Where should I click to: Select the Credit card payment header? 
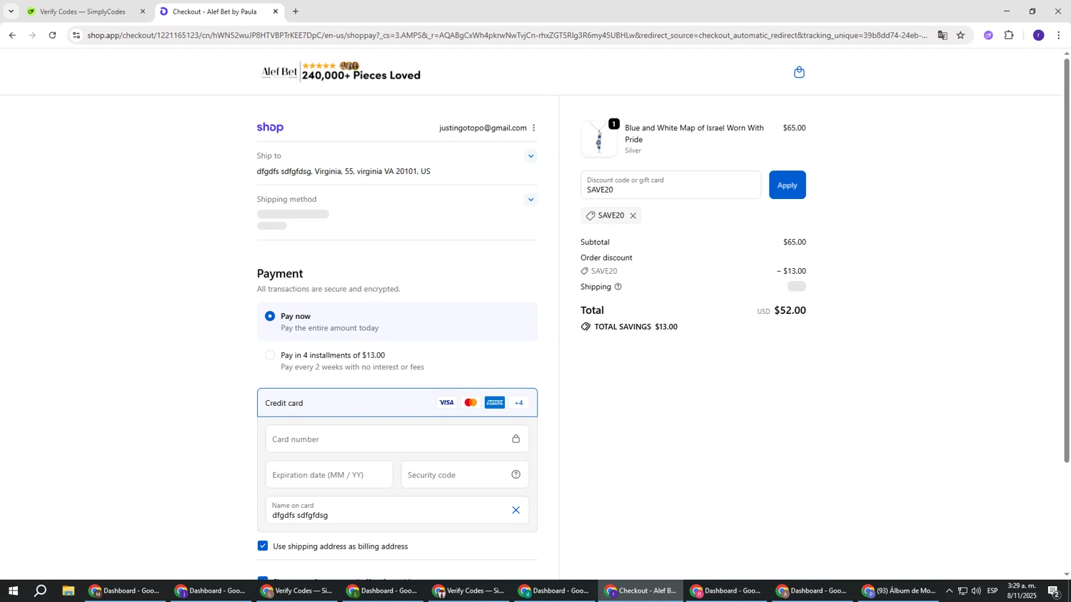tap(397, 403)
